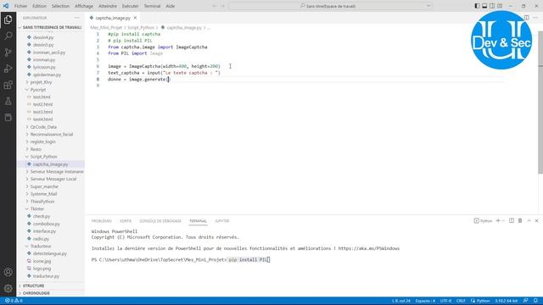The image size is (543, 305).
Task: Open notifications bell in status bar
Action: (x=535, y=301)
